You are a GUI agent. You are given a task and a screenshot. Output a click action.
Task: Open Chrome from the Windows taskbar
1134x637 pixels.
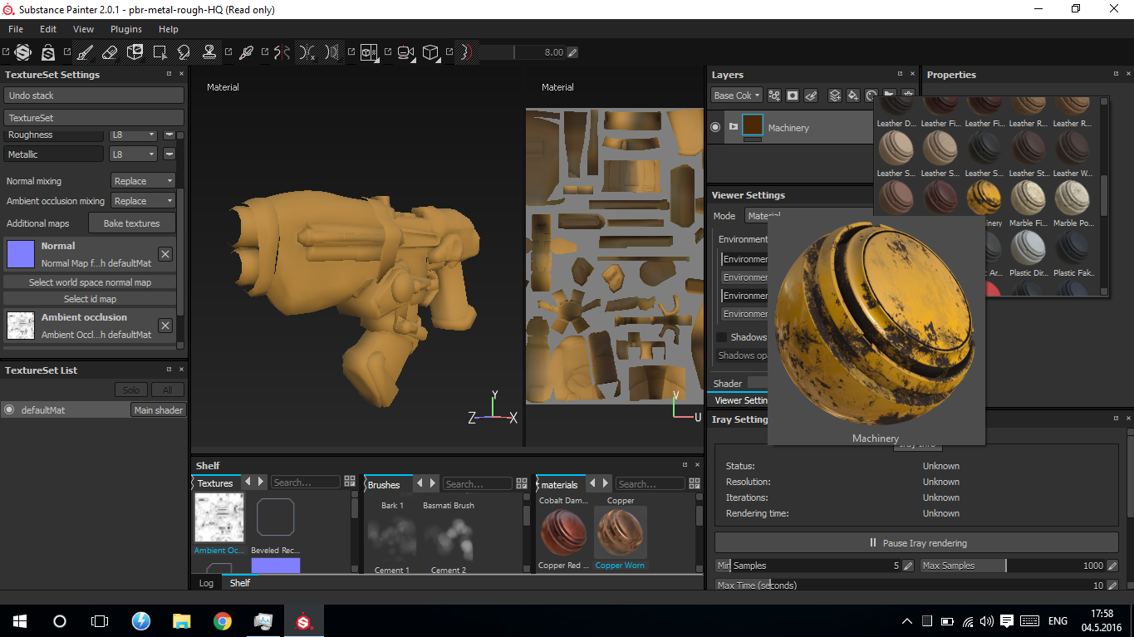click(222, 621)
